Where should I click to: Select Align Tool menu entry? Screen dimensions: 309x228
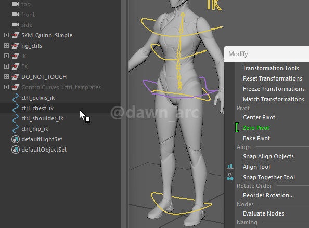pyautogui.click(x=256, y=167)
